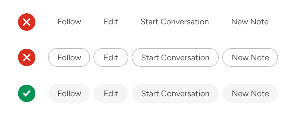Follow using the button in the checkmark row
The width and height of the screenshot is (296, 116).
(69, 93)
